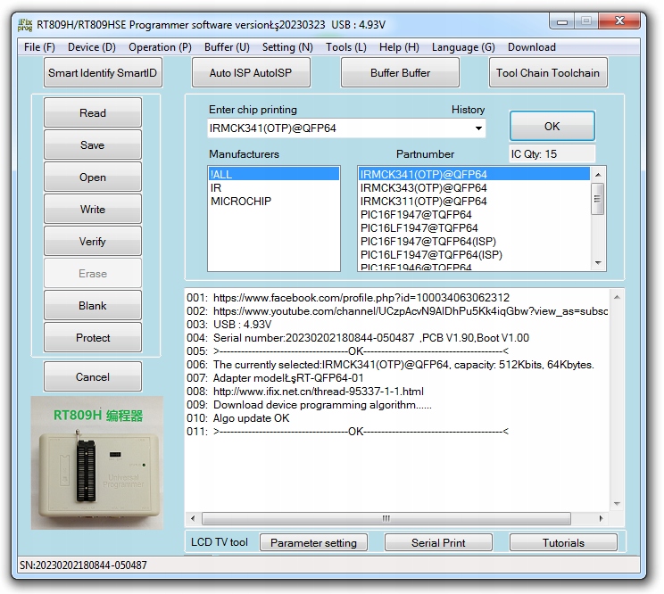The height and width of the screenshot is (594, 664).
Task: Select MICROCHIP in Manufacturers list
Action: click(274, 202)
